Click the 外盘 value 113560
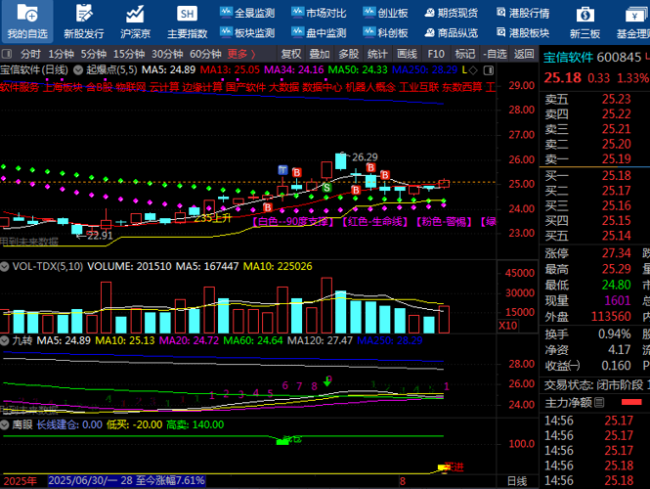 pos(611,317)
